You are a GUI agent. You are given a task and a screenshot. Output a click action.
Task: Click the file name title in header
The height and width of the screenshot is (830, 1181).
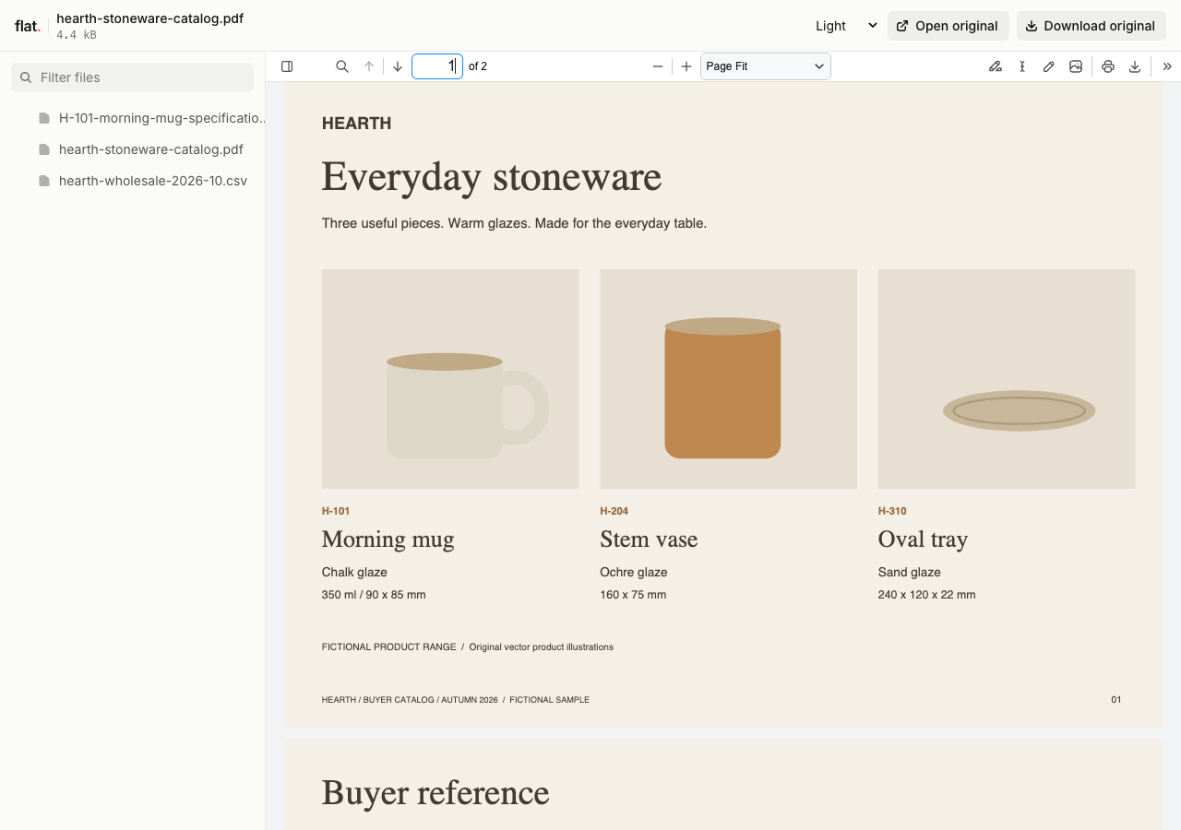pyautogui.click(x=149, y=18)
